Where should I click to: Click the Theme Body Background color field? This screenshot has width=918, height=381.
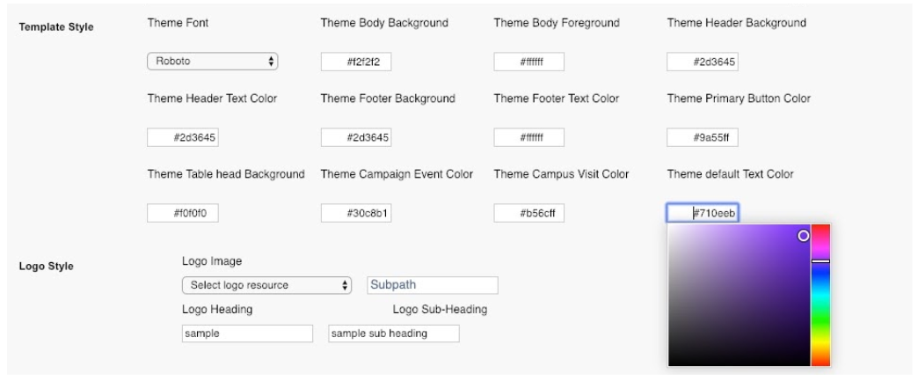tap(355, 62)
